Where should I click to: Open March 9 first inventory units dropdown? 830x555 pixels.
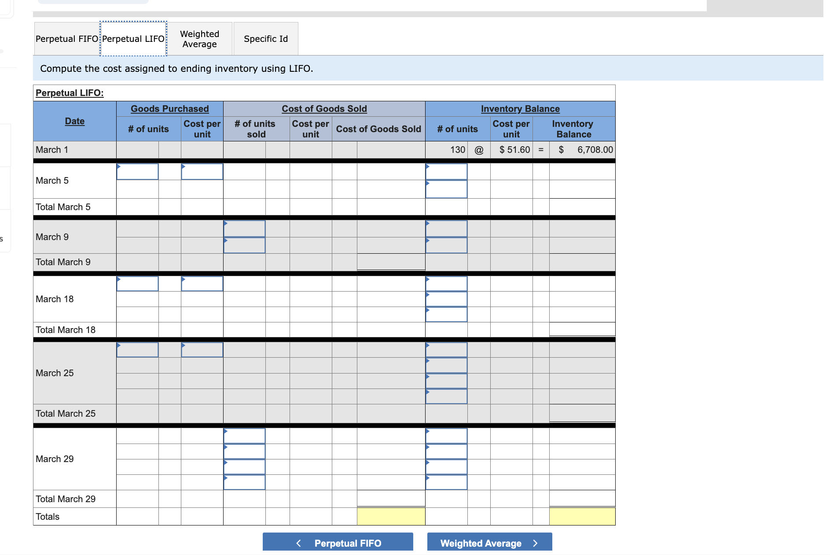pyautogui.click(x=446, y=229)
